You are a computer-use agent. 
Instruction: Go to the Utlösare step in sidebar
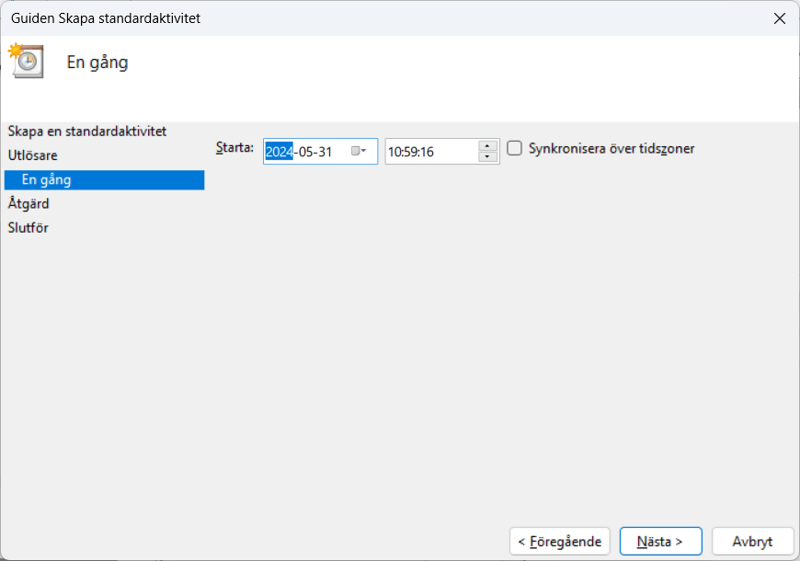(x=33, y=155)
